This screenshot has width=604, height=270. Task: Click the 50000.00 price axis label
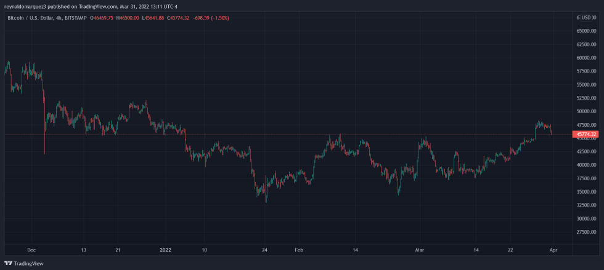(585, 111)
